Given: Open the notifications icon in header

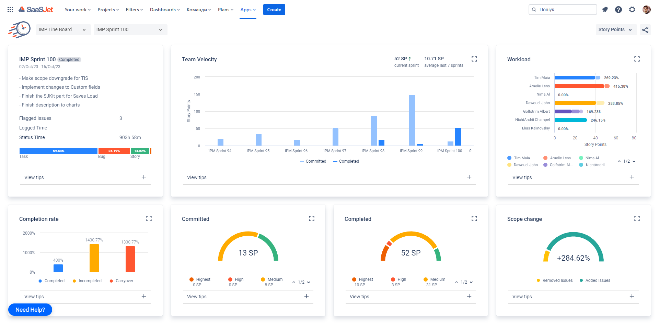Looking at the screenshot, I should click(605, 10).
